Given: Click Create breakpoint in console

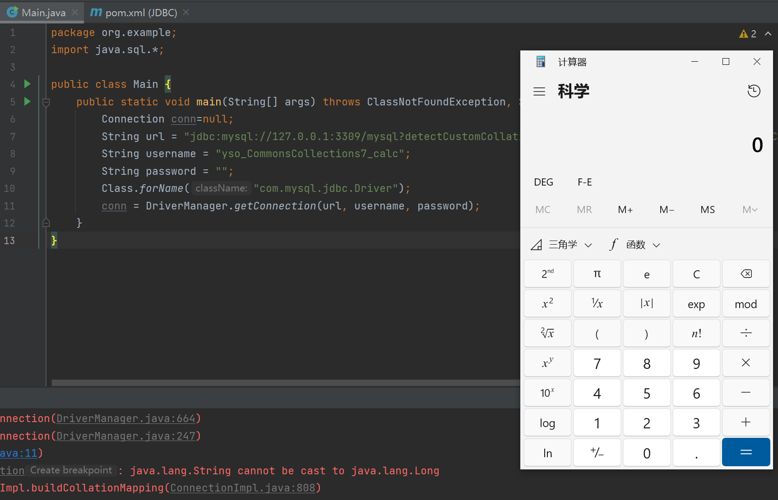Looking at the screenshot, I should [71, 470].
